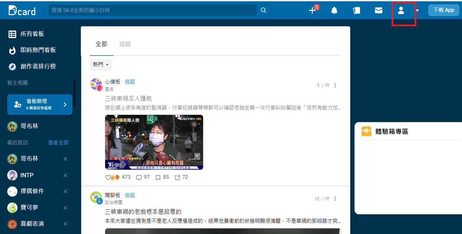Viewport: 462px width, 234px height.
Task: Bookmark the post with 85 saves
Action: coord(162,177)
